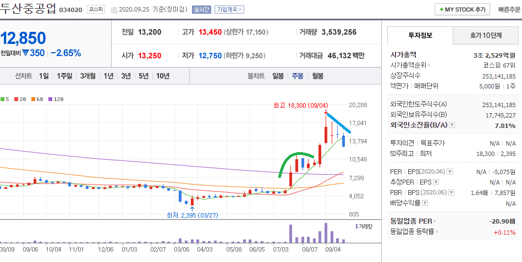The image size is (522, 262).
Task: Click the purple 거래량 volume legend marker
Action: 357,226
